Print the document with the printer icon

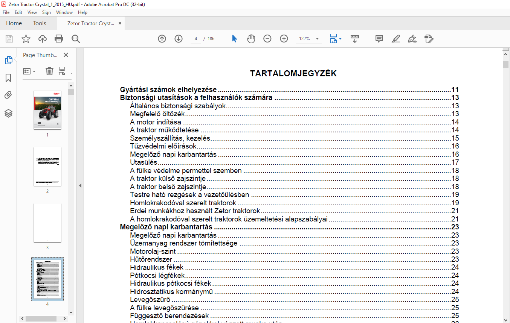[59, 39]
